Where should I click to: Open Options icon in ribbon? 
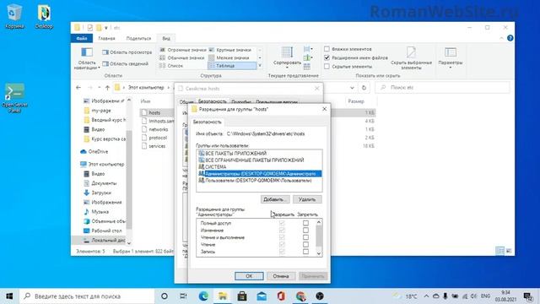click(x=450, y=52)
